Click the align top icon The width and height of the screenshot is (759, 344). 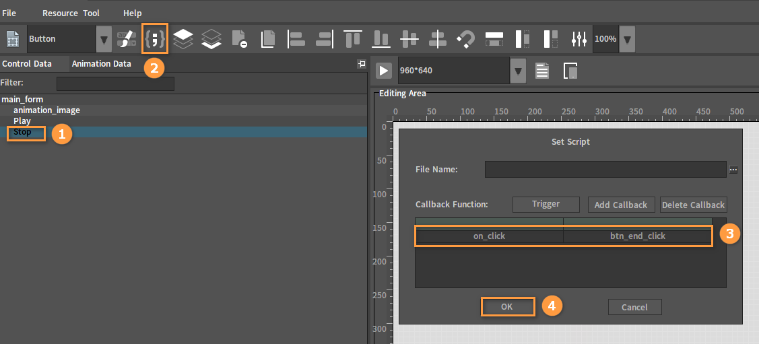(x=353, y=38)
